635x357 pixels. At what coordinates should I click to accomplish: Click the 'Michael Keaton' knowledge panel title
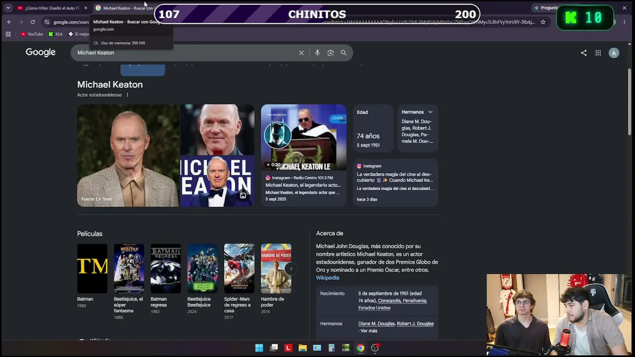[x=110, y=84]
